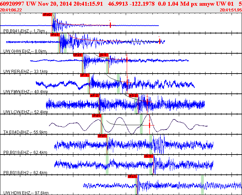Image resolution: width=242 pixels, height=195 pixels.
Task: Click the UW RER EHZ -- 33.1km channel label
Action: point(25,72)
